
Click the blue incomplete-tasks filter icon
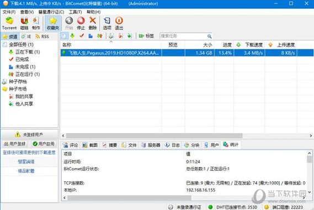pyautogui.click(x=91, y=36)
